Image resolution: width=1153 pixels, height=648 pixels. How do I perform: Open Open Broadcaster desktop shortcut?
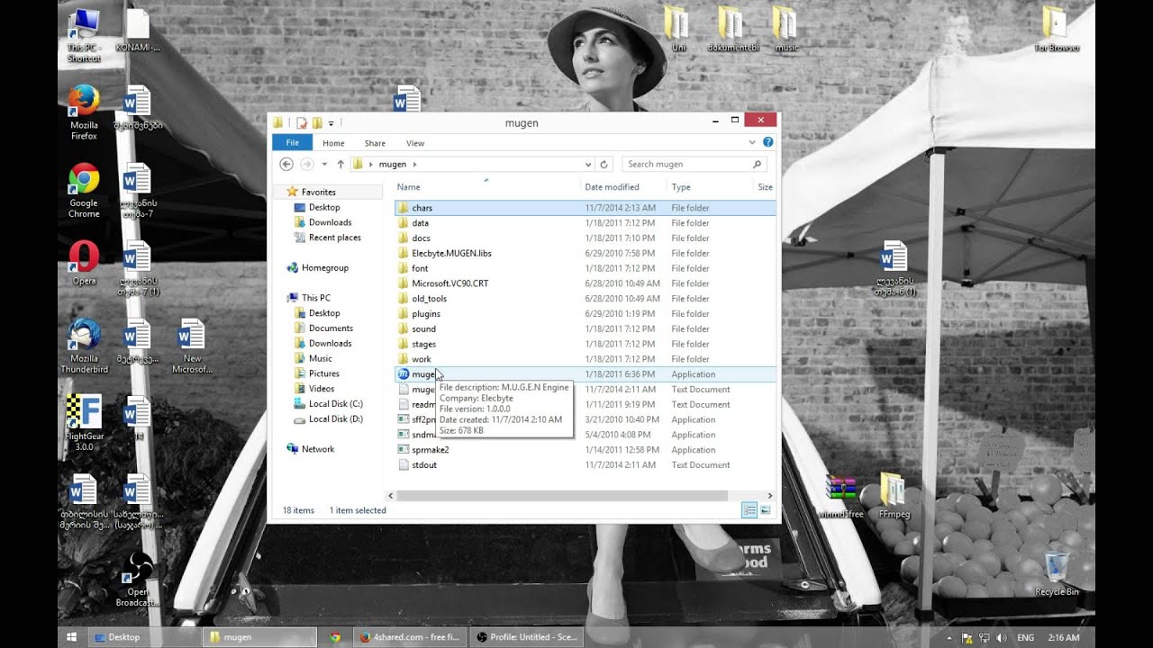tap(138, 580)
